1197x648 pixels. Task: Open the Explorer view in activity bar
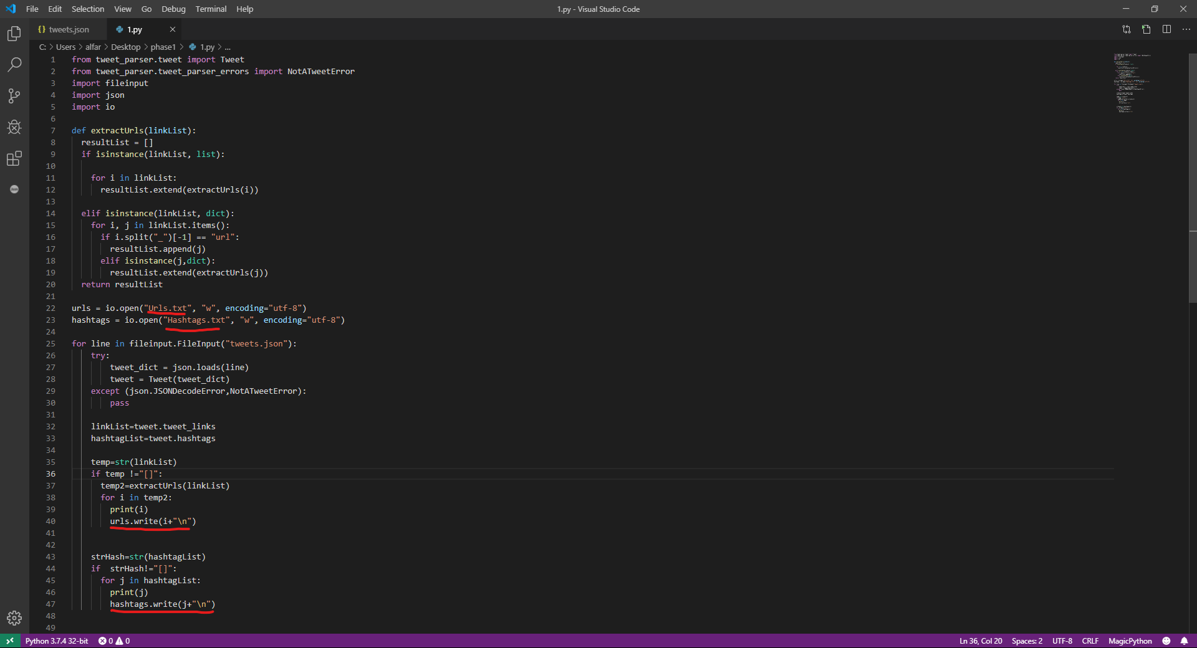pyautogui.click(x=14, y=34)
